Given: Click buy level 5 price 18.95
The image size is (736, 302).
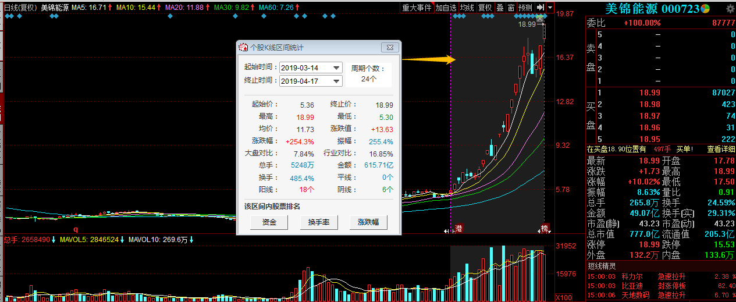Looking at the screenshot, I should click(649, 139).
